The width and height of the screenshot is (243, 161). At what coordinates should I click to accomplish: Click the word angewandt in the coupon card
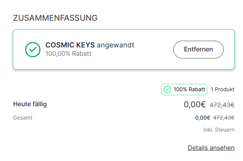[115, 45]
